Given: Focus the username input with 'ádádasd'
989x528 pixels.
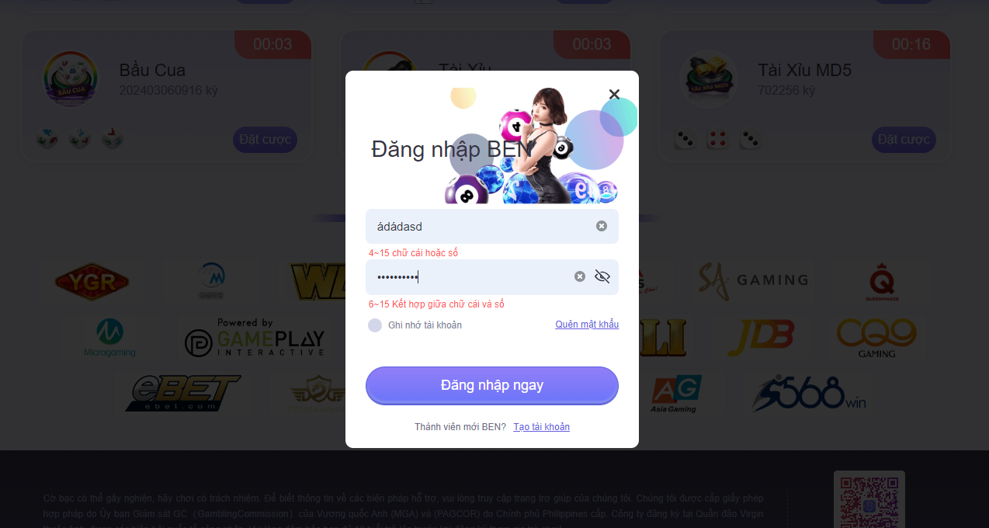Looking at the screenshot, I should (x=492, y=226).
